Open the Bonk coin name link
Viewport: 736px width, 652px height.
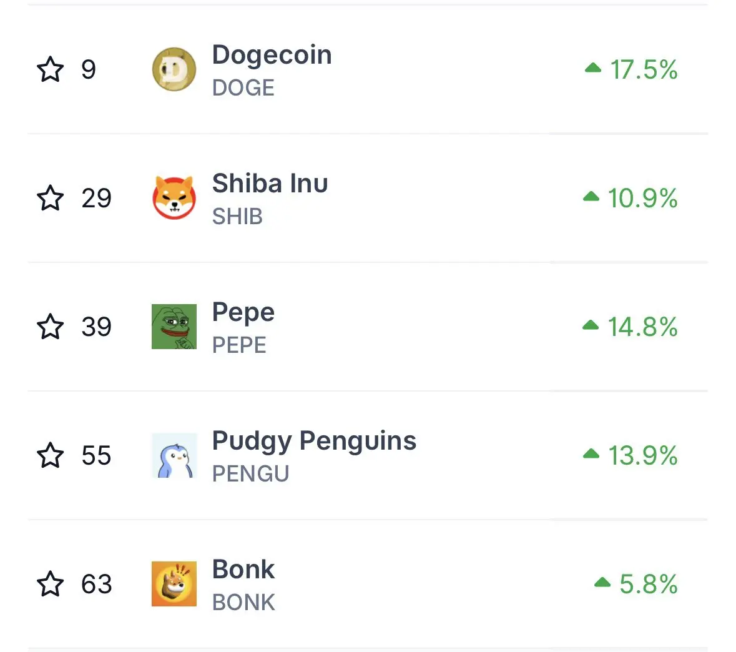[x=243, y=570]
